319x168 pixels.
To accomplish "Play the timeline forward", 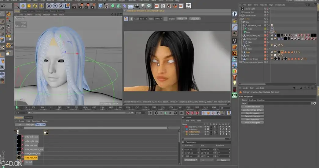I will [166, 113].
